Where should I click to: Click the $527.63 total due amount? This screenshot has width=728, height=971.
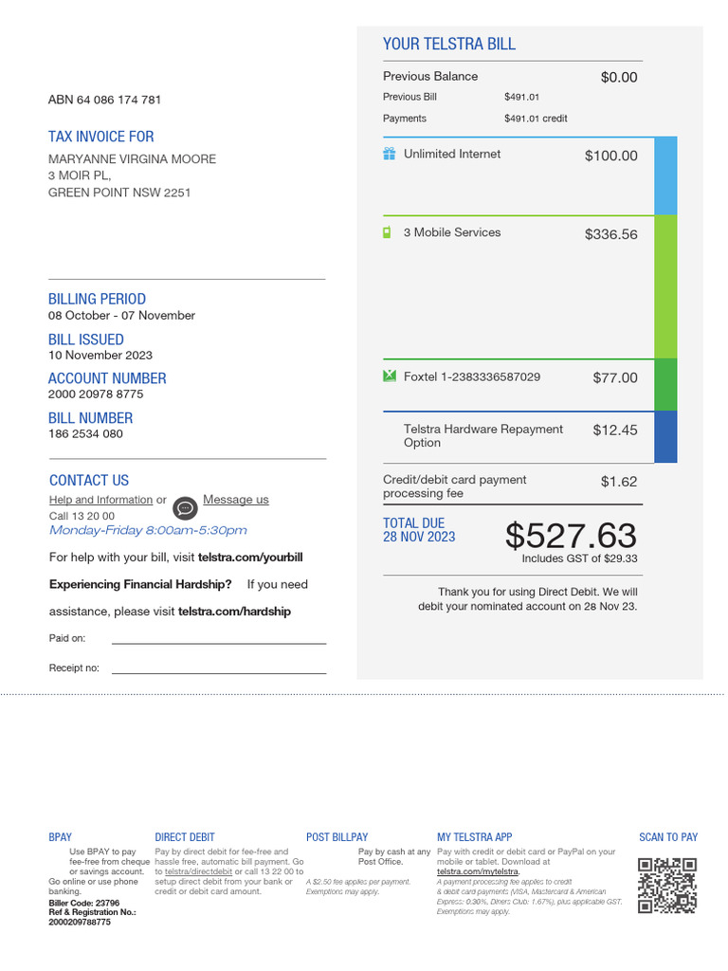[571, 536]
